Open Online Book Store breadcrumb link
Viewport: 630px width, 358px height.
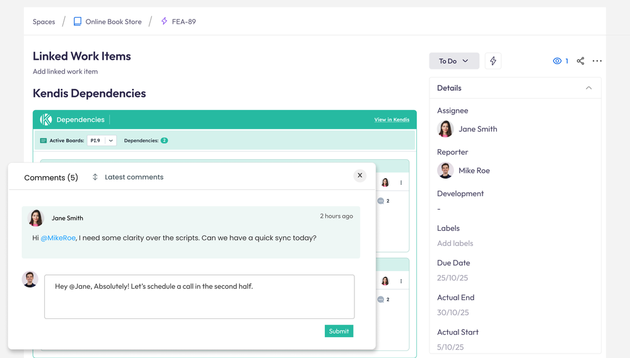tap(114, 21)
